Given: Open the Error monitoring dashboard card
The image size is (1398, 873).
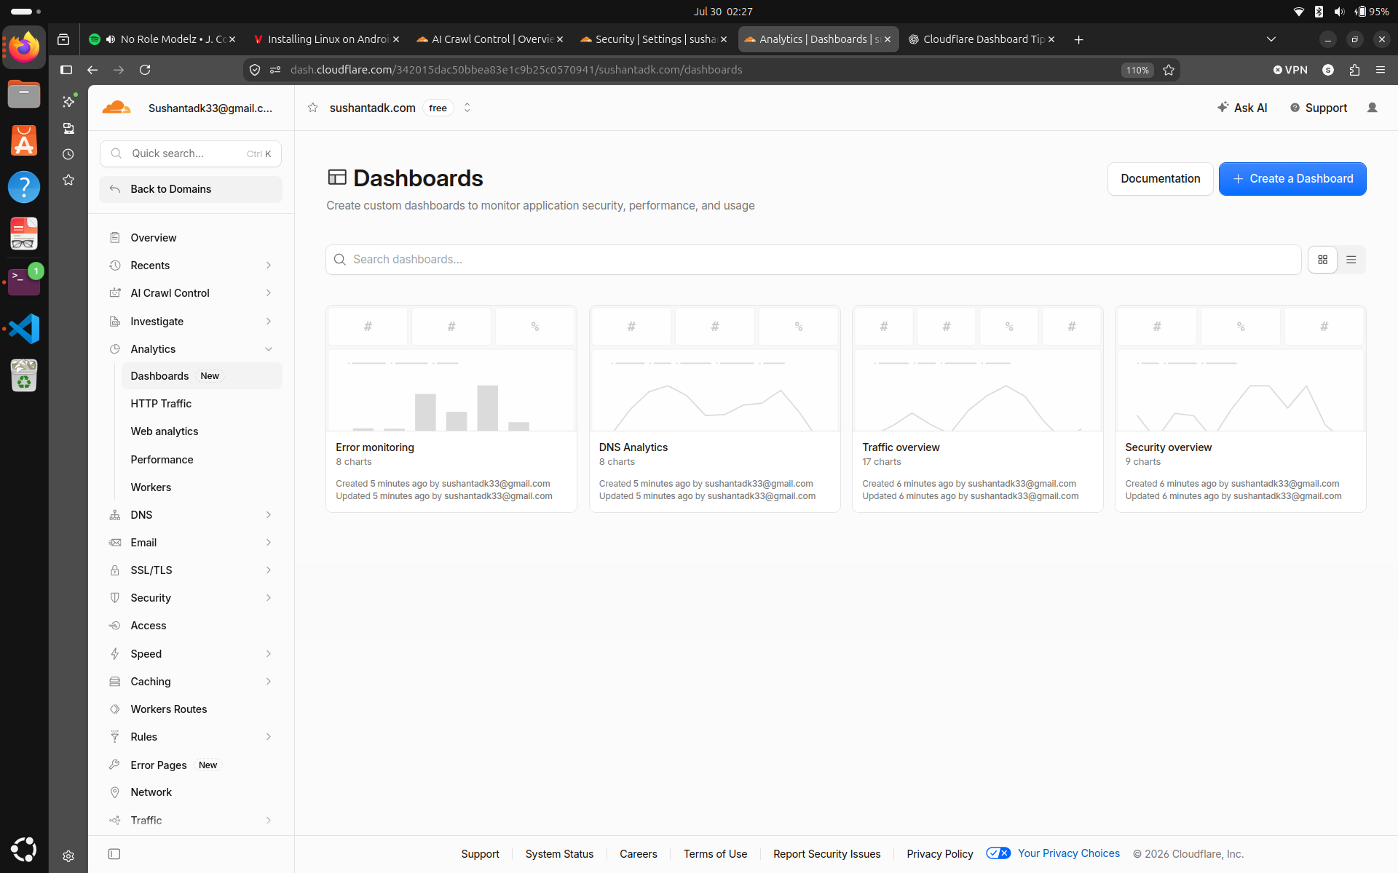Looking at the screenshot, I should click(451, 409).
